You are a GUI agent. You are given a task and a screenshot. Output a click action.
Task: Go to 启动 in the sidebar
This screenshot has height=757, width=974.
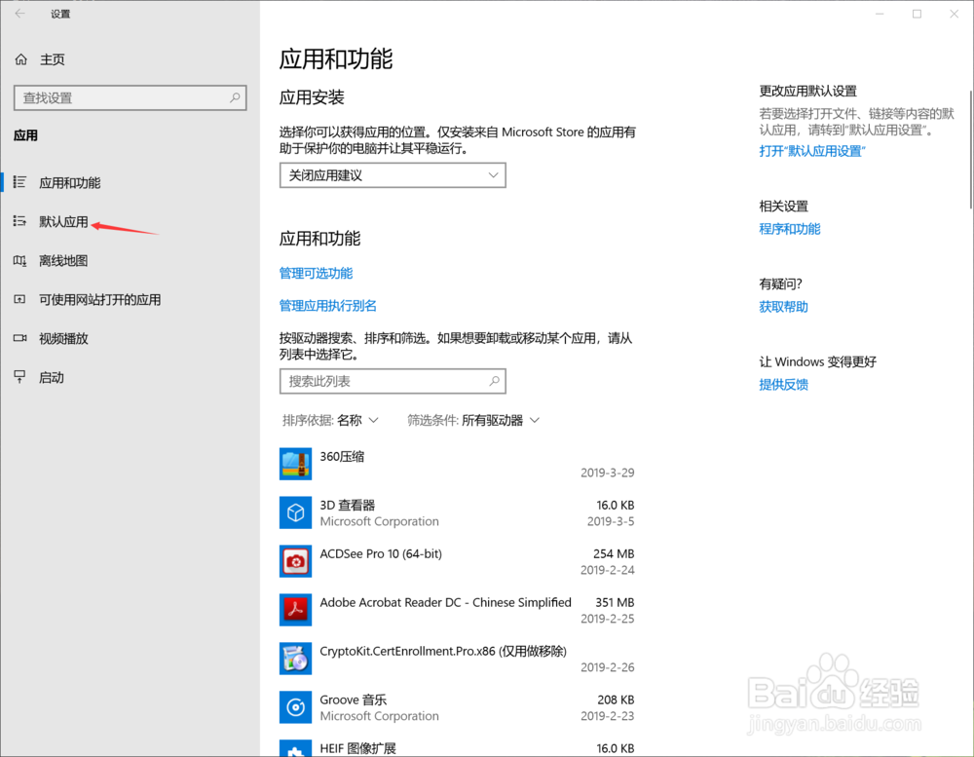[52, 378]
